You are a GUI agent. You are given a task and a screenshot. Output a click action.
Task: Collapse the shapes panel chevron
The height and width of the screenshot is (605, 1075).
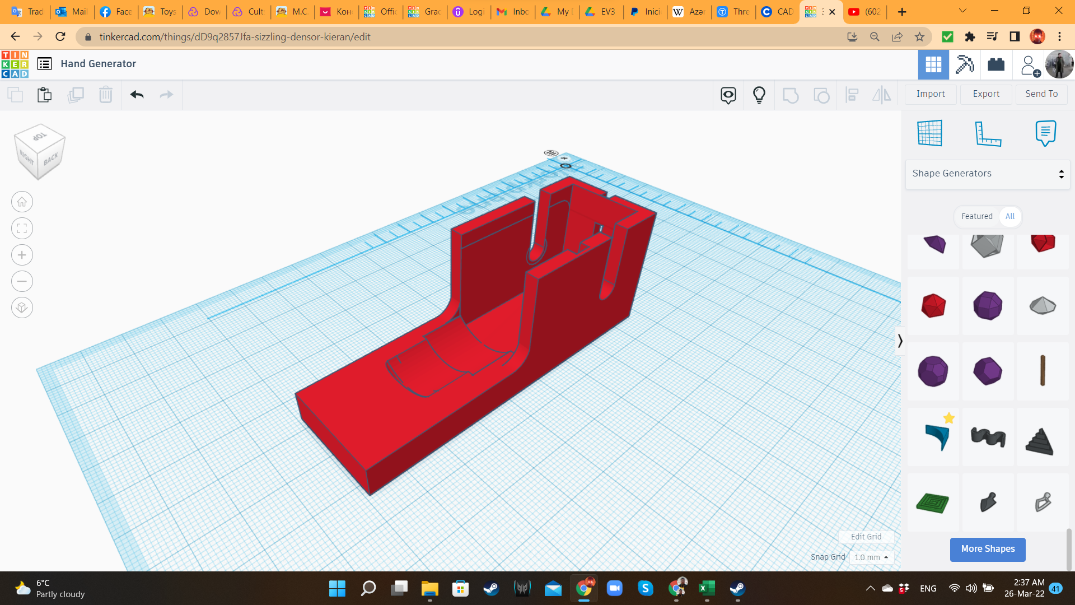900,341
